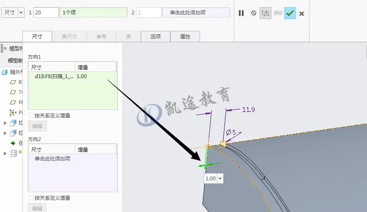Screen dimensions: 367x212
Task: Switch to the 选项 tab
Action: click(x=156, y=36)
